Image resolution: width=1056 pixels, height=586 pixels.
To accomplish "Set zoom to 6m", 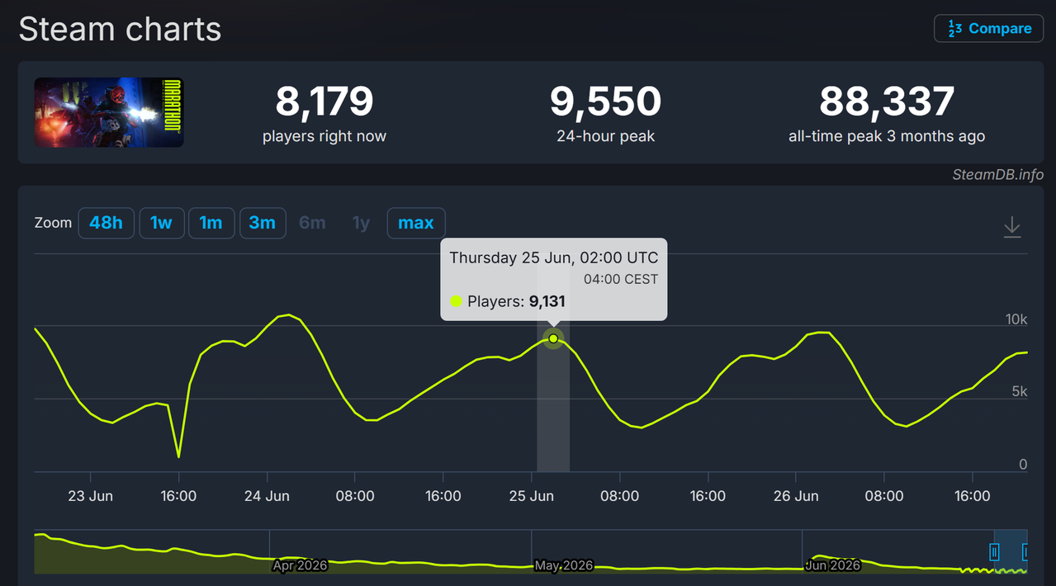I will pos(312,223).
